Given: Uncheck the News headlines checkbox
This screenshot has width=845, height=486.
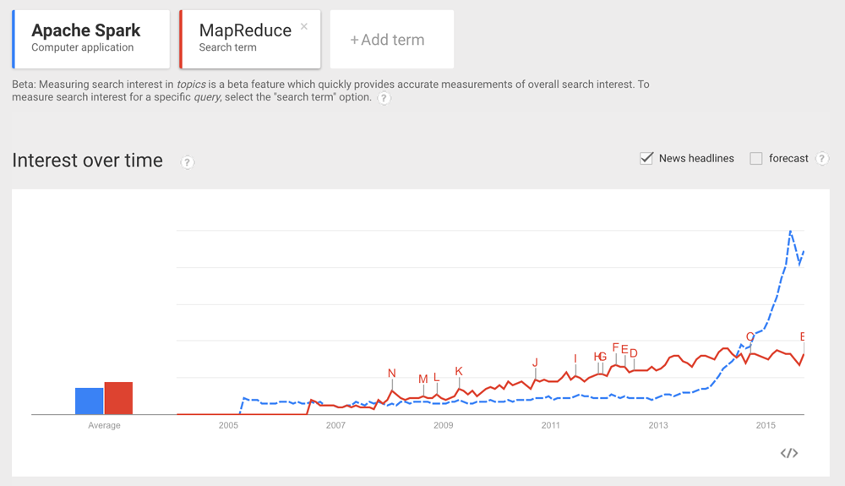Looking at the screenshot, I should click(x=646, y=158).
